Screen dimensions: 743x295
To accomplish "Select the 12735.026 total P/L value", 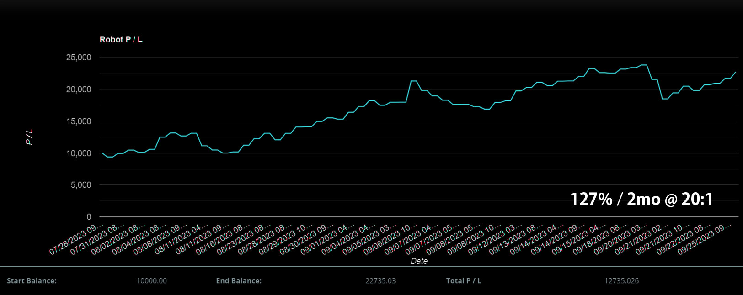I will click(621, 281).
